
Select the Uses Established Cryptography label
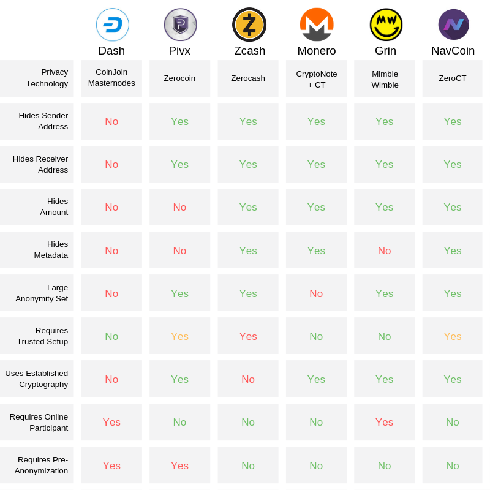37,379
